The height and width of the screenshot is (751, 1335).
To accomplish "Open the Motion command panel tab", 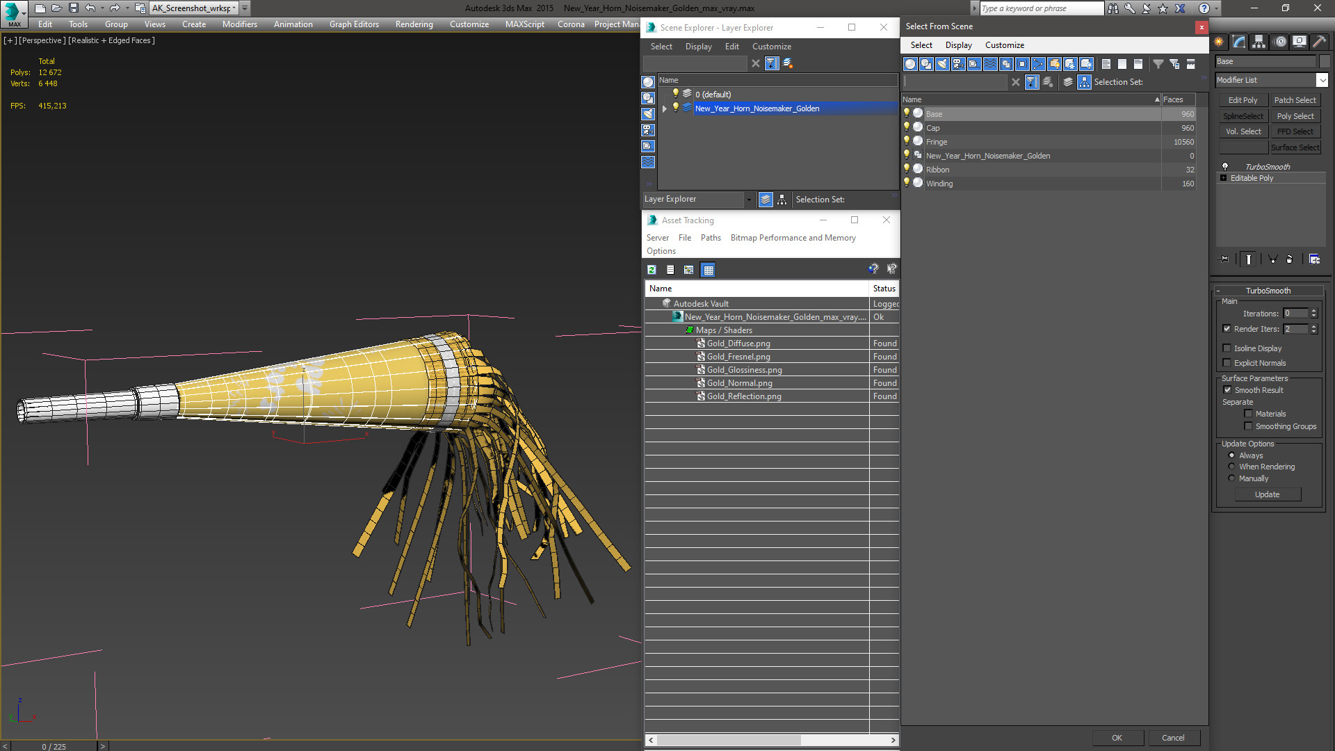I will coord(1280,42).
